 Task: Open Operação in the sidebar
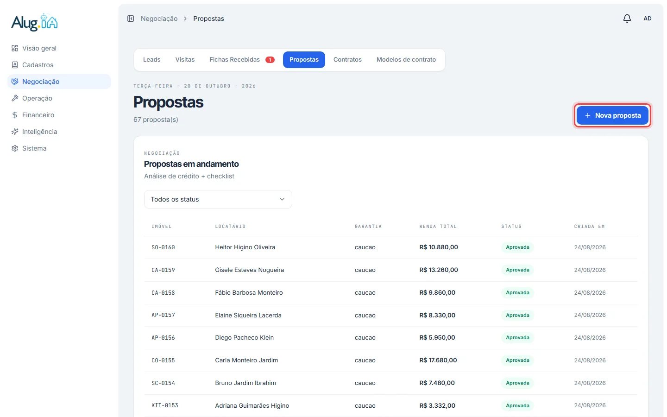pyautogui.click(x=59, y=98)
